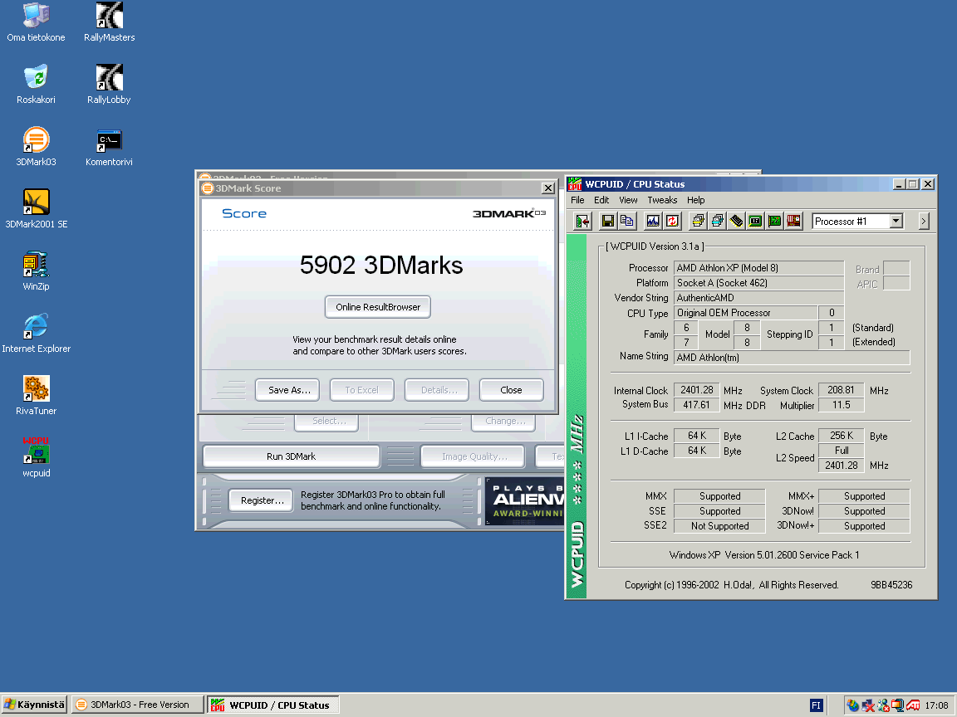Click the memory module icon in toolbar
957x717 pixels.
point(736,221)
